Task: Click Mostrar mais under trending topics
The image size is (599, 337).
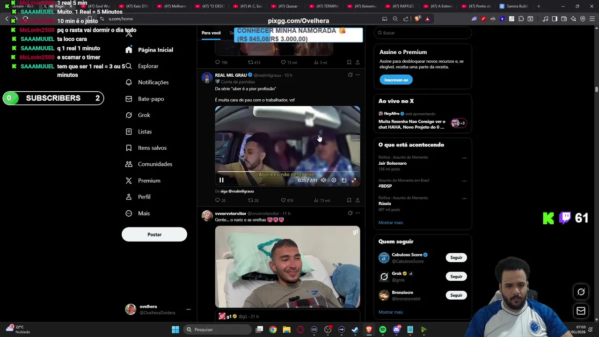Action: point(390,223)
